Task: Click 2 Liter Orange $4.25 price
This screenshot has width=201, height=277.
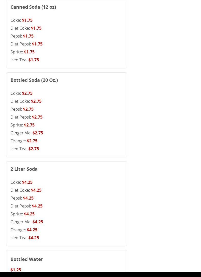Action: point(32,230)
